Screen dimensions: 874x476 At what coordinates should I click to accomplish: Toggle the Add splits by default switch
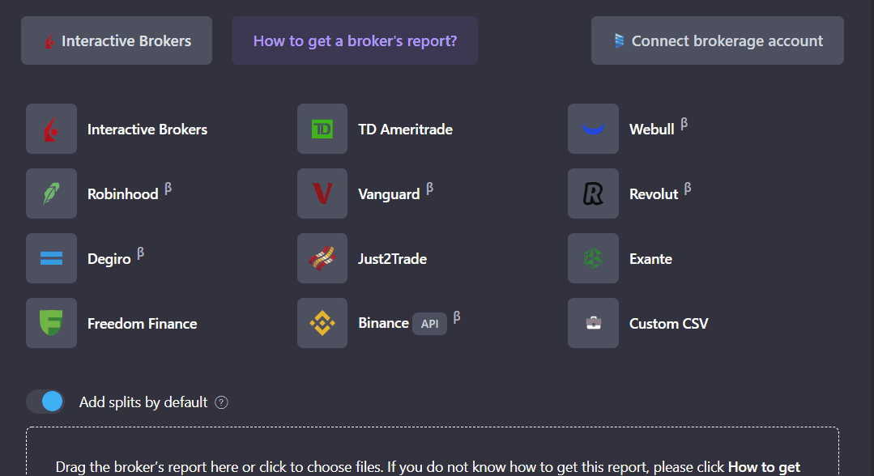45,402
